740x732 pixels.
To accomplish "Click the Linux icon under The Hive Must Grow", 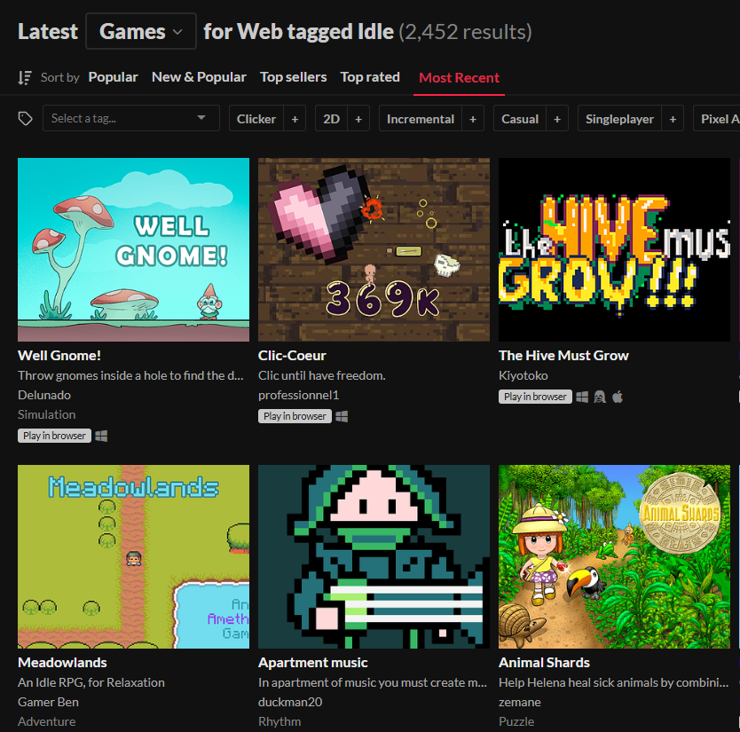I will pyautogui.click(x=599, y=397).
